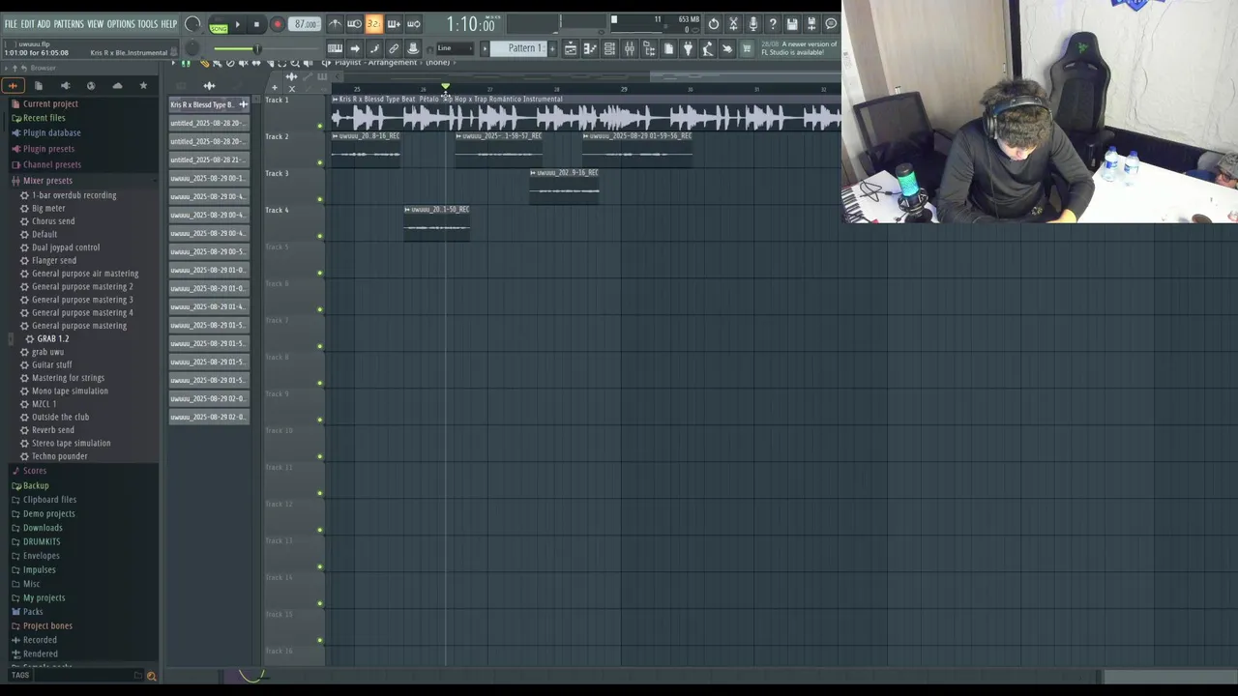Toggle loop recording icon

coord(414,24)
